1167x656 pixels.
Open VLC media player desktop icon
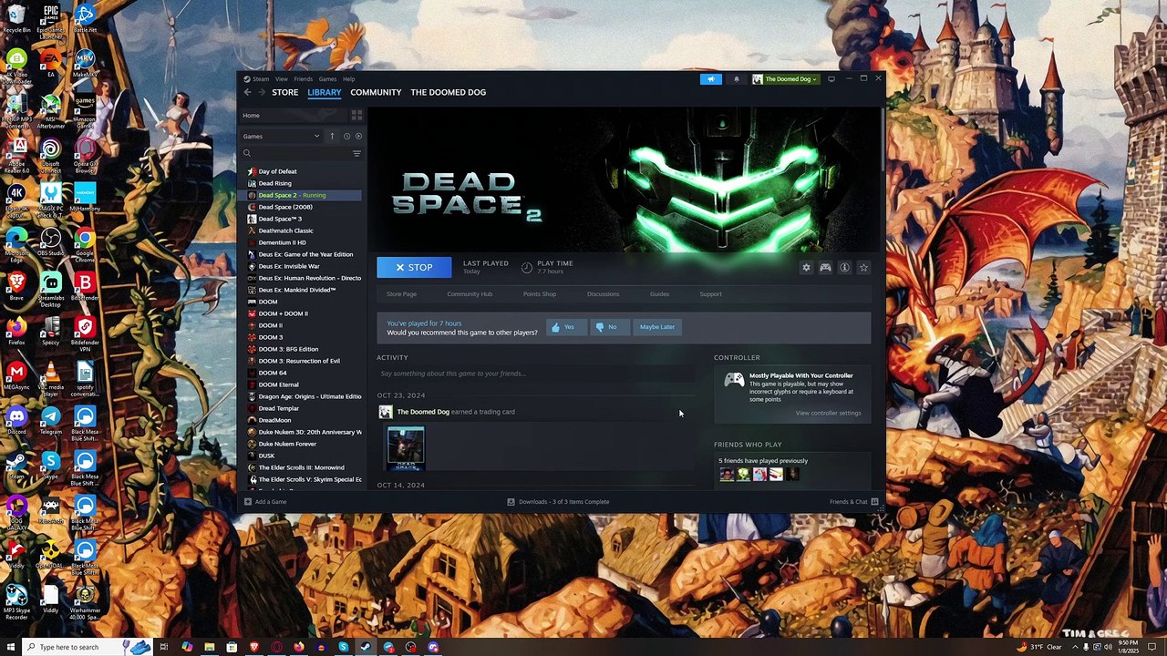[x=50, y=375]
